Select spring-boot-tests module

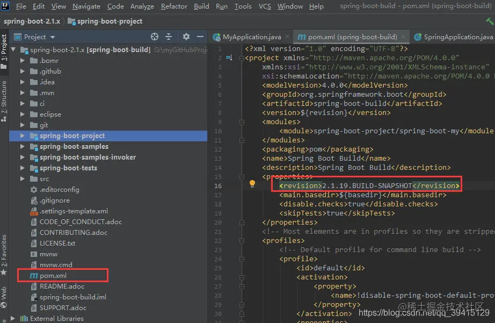pyautogui.click(x=68, y=168)
